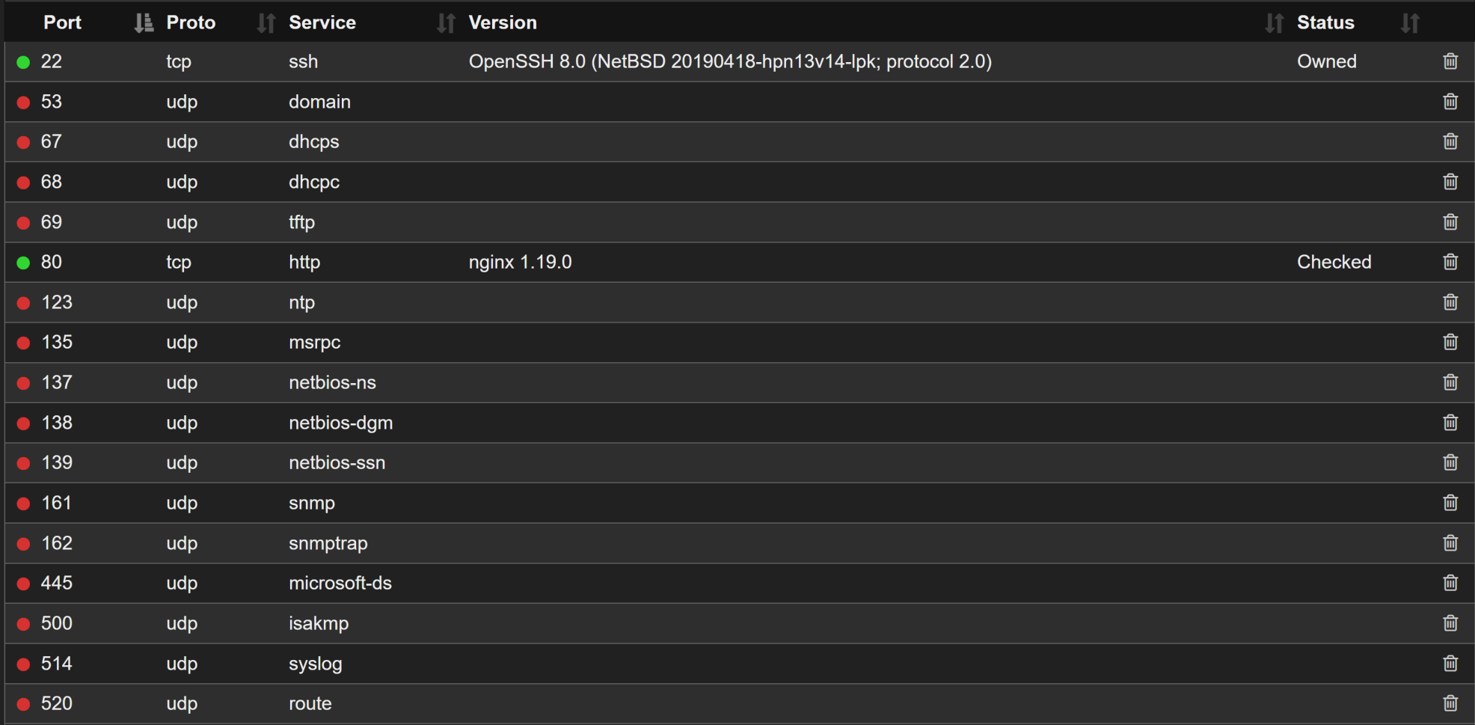Sort table by Port column
The height and width of the screenshot is (725, 1475).
[x=143, y=23]
